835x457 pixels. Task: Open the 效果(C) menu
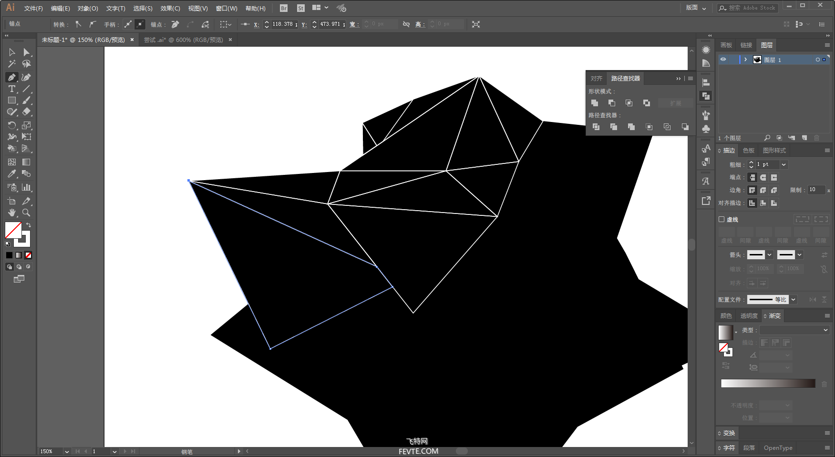pyautogui.click(x=170, y=9)
